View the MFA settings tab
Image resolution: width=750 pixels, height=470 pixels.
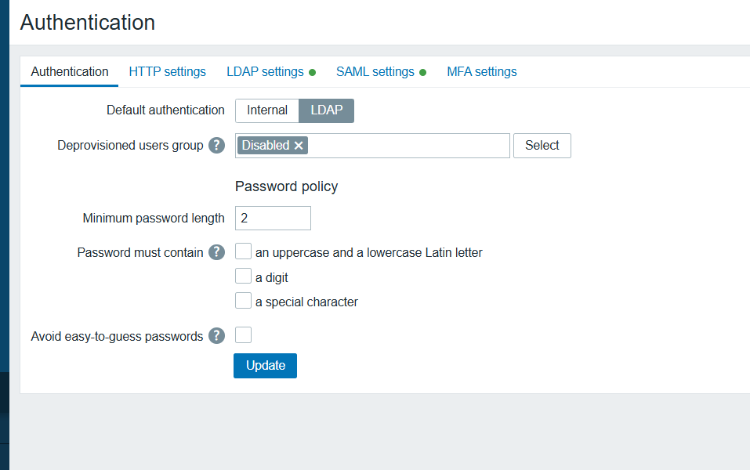[x=481, y=72]
